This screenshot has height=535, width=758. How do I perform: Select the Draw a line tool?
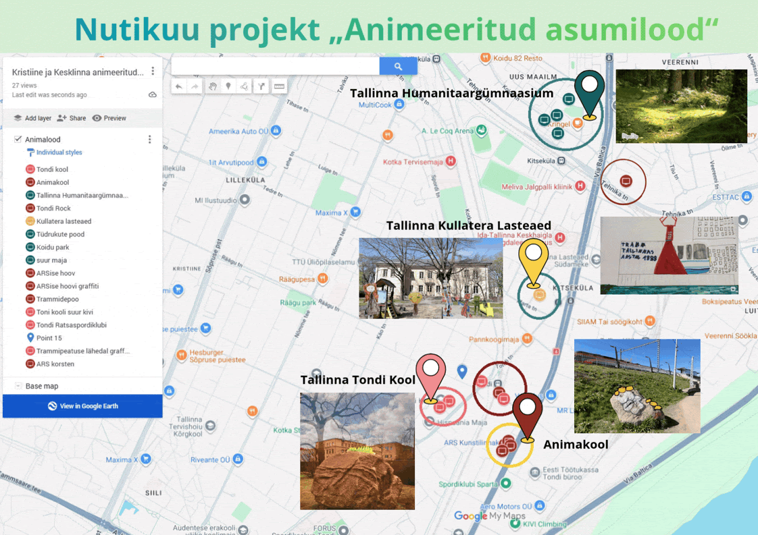click(x=245, y=86)
